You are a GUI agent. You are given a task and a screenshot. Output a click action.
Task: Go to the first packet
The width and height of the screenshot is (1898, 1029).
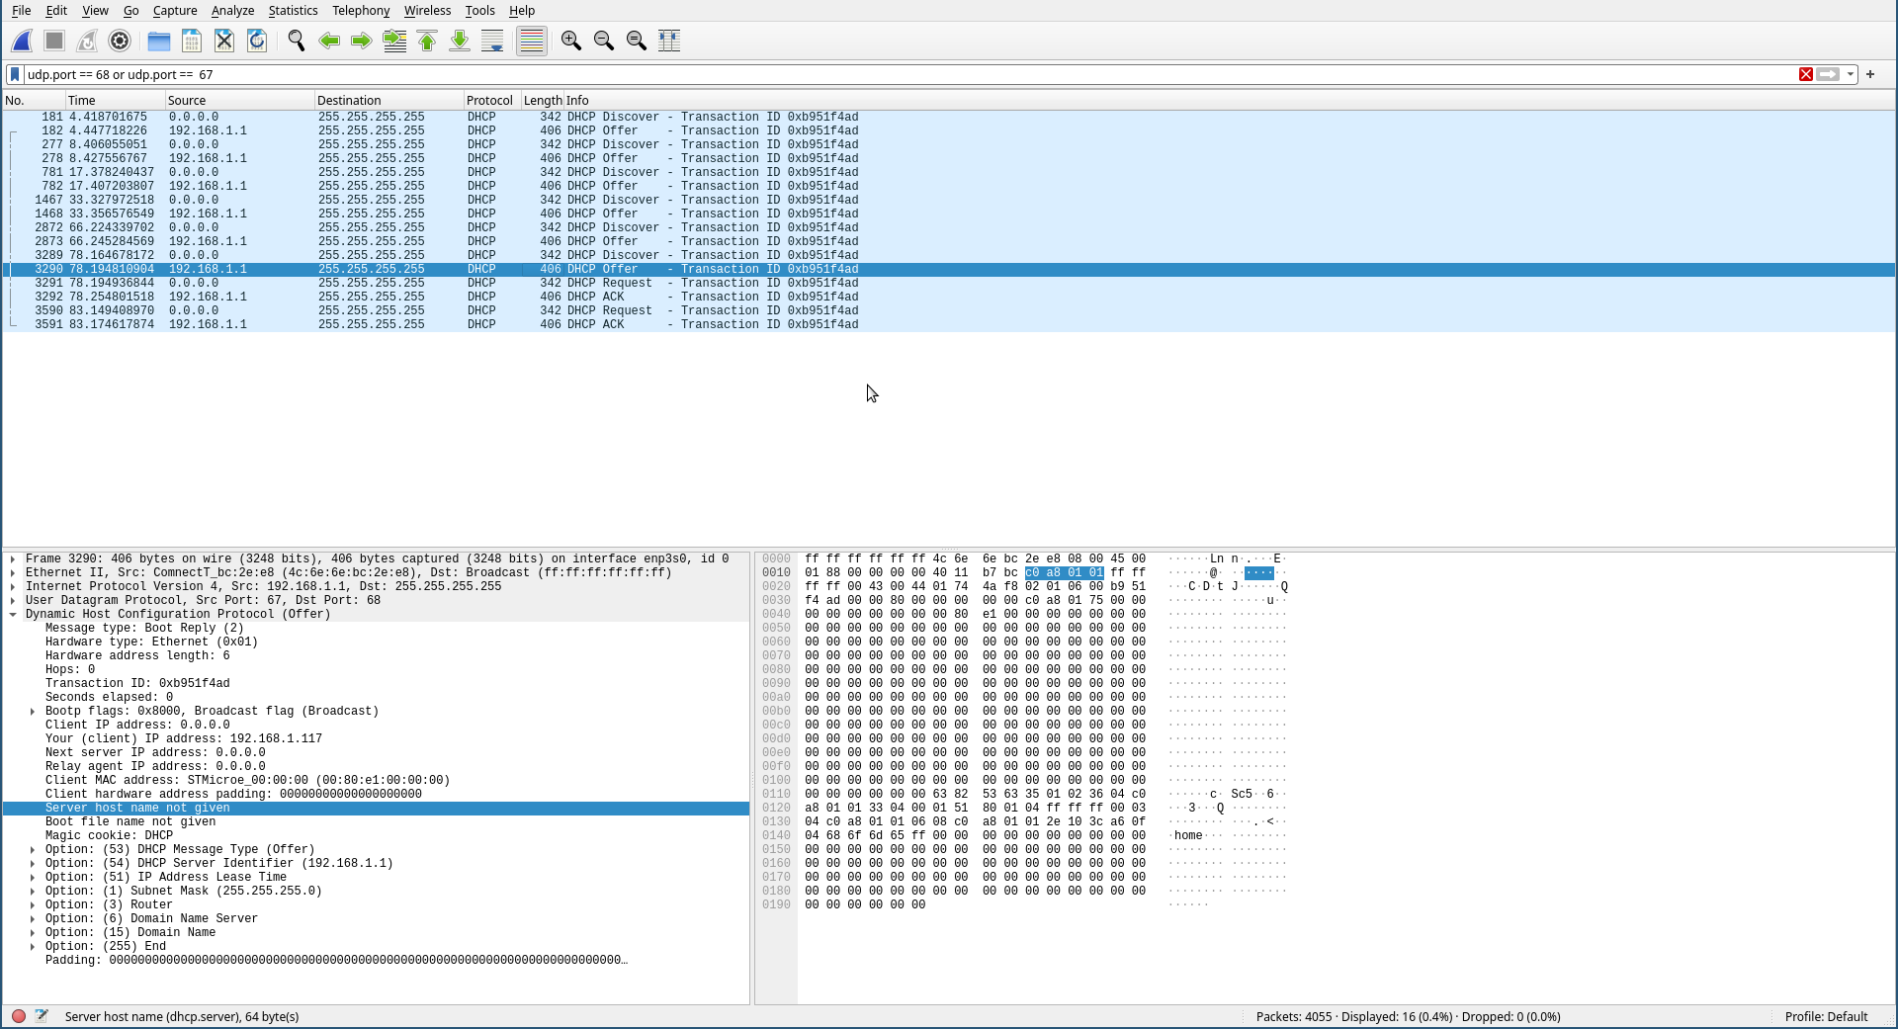tap(426, 41)
